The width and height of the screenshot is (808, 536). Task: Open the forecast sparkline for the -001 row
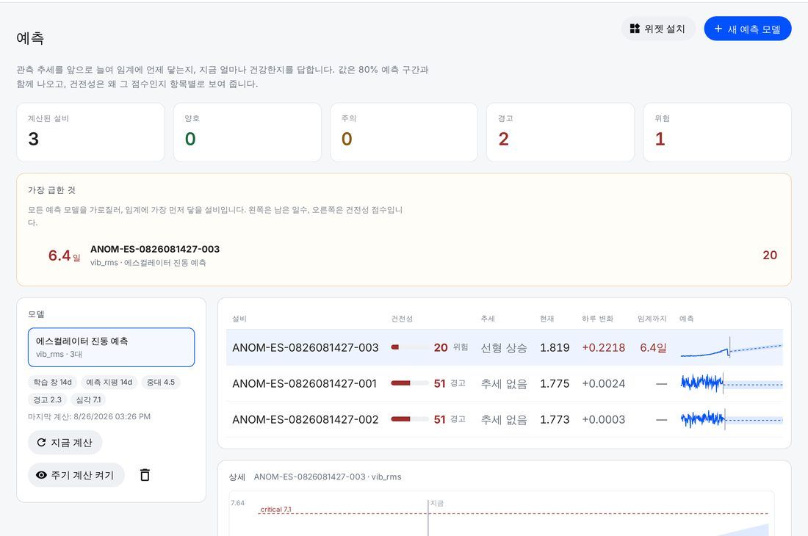coord(731,383)
